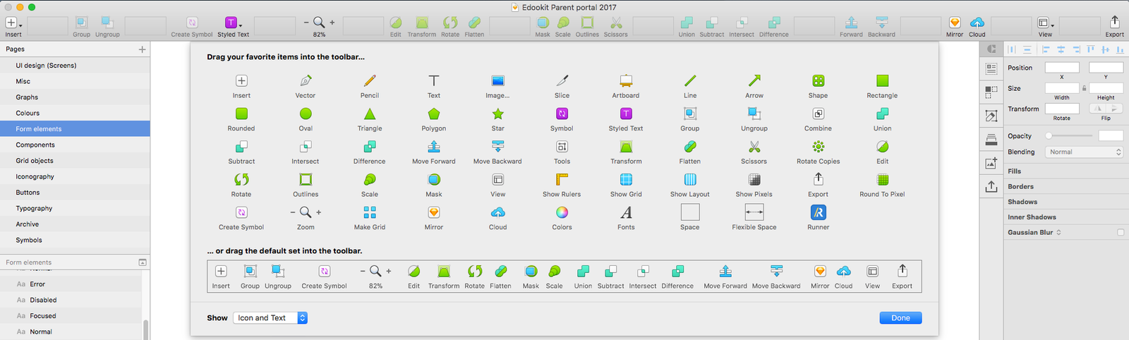
Task: Choose the Scissors icon in the palette
Action: [754, 147]
